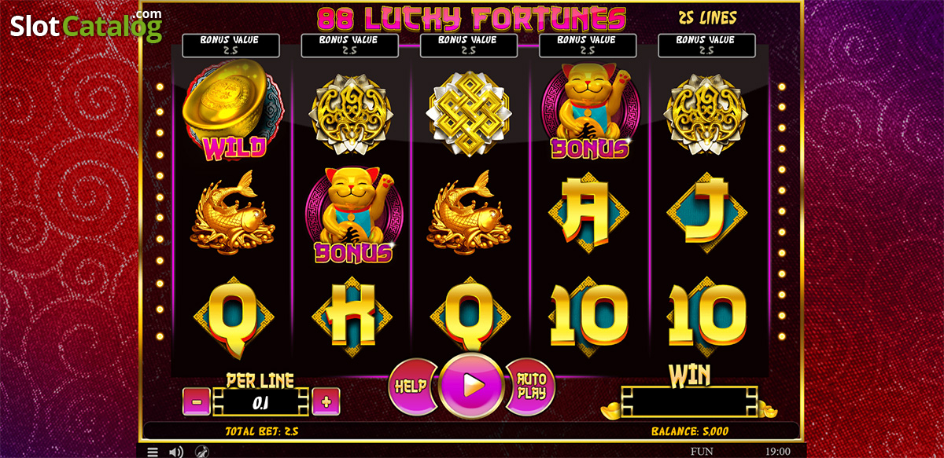
Task: Open the hamburger menu in bottom bar
Action: (x=153, y=452)
